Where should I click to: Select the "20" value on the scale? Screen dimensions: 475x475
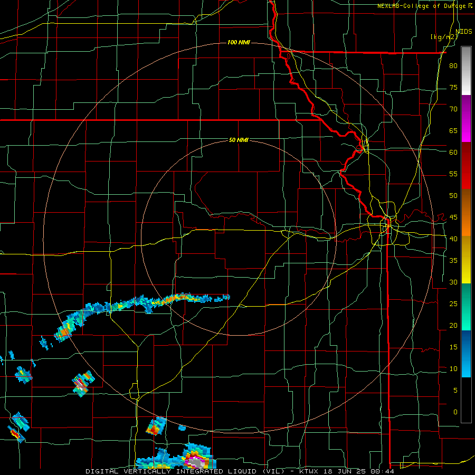click(x=453, y=325)
